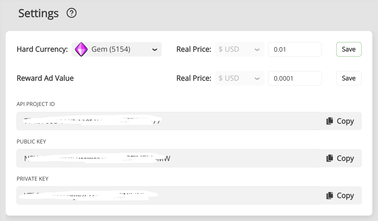Screen dimensions: 378x221
Task: Click the copy icon for the Private Key
Action: point(329,195)
